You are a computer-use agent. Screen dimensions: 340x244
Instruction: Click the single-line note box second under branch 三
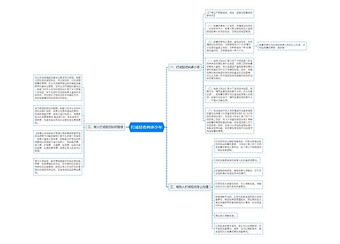[x=237, y=161]
